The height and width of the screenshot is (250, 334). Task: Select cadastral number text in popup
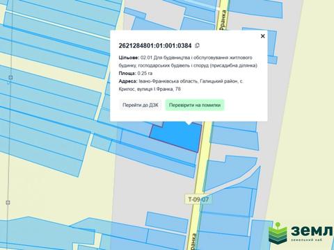pos(155,46)
